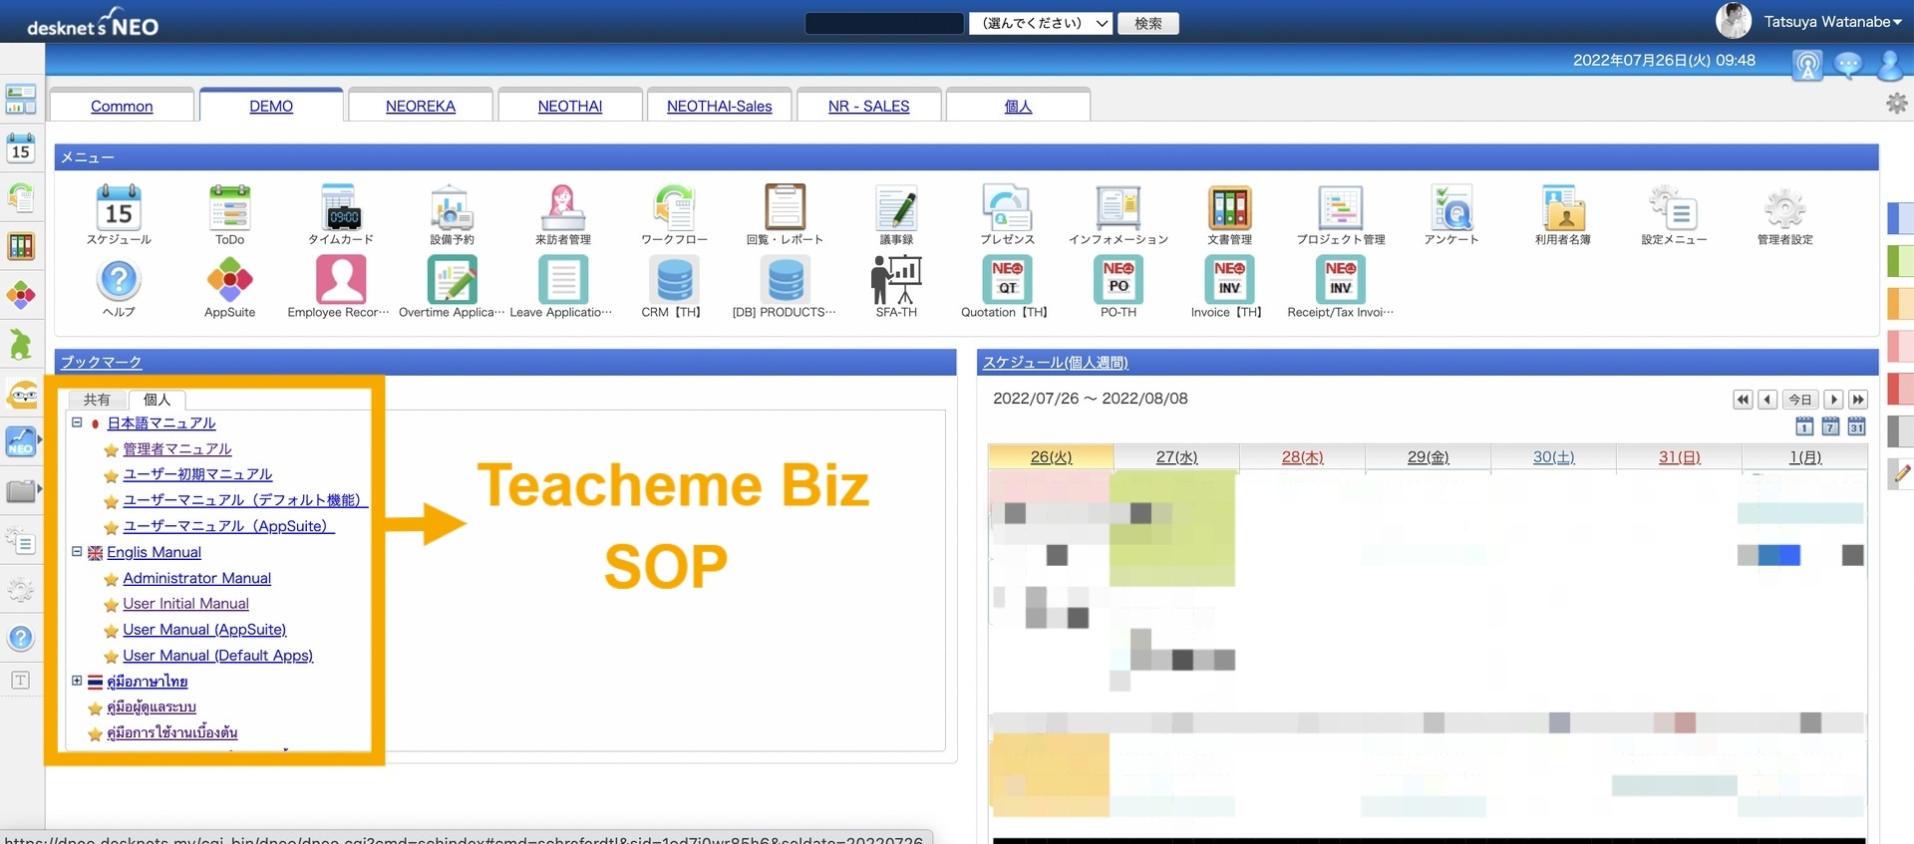Screen dimensions: 1914x844
Task: Open the 文書管理 icon
Action: tap(1229, 206)
